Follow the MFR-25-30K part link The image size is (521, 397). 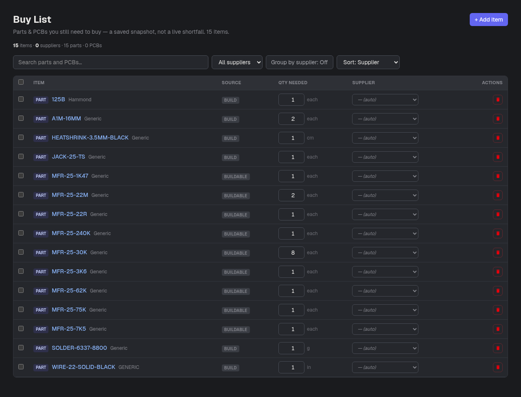pyautogui.click(x=69, y=252)
